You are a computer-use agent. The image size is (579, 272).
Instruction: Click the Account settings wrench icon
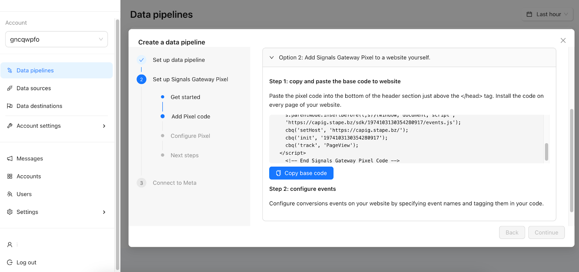coord(10,126)
